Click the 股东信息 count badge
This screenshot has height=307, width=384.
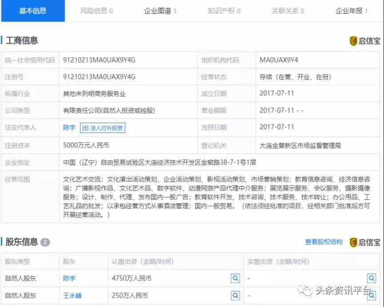(x=45, y=242)
